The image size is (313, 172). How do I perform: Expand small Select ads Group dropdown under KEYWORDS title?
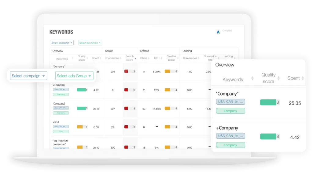coord(90,43)
